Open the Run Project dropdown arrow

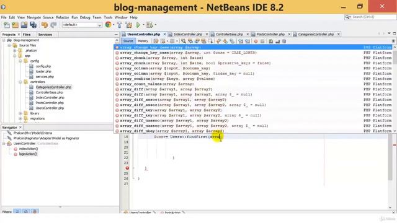pyautogui.click(x=143, y=25)
